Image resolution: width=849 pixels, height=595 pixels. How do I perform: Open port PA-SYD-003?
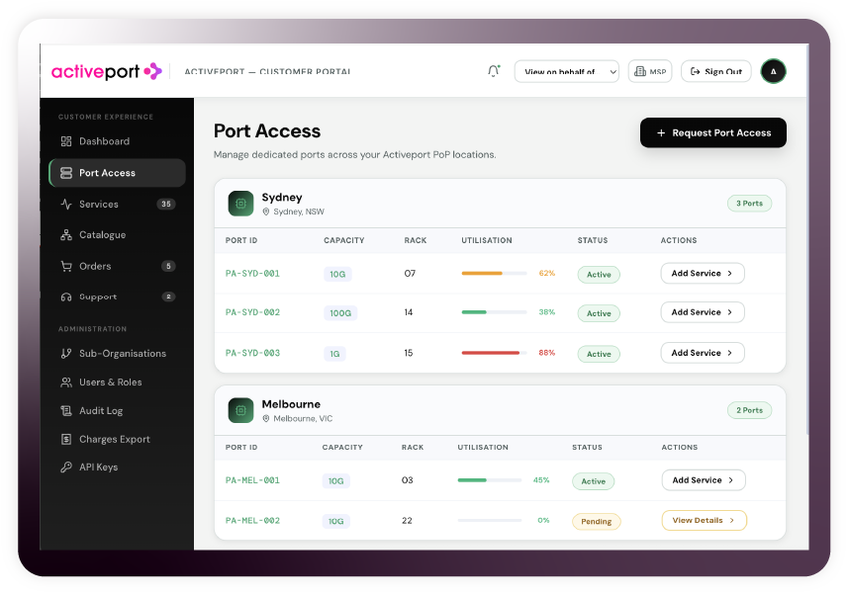point(252,353)
